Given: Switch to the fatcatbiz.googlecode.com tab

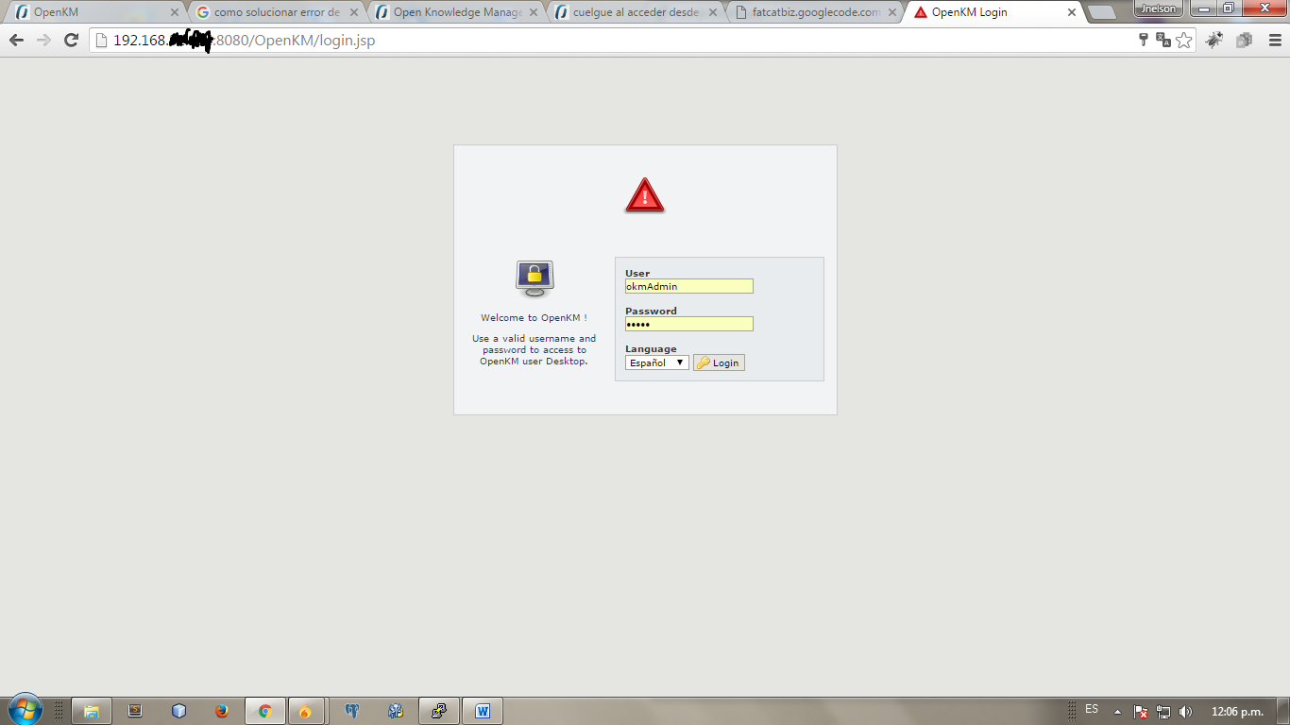Looking at the screenshot, I should pos(814,12).
